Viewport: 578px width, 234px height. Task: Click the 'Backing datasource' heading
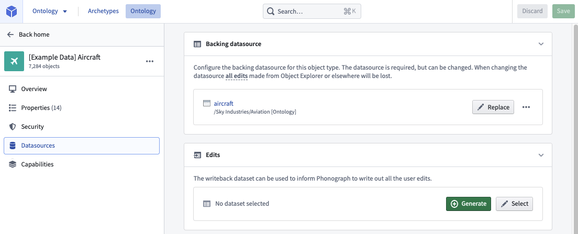point(234,44)
